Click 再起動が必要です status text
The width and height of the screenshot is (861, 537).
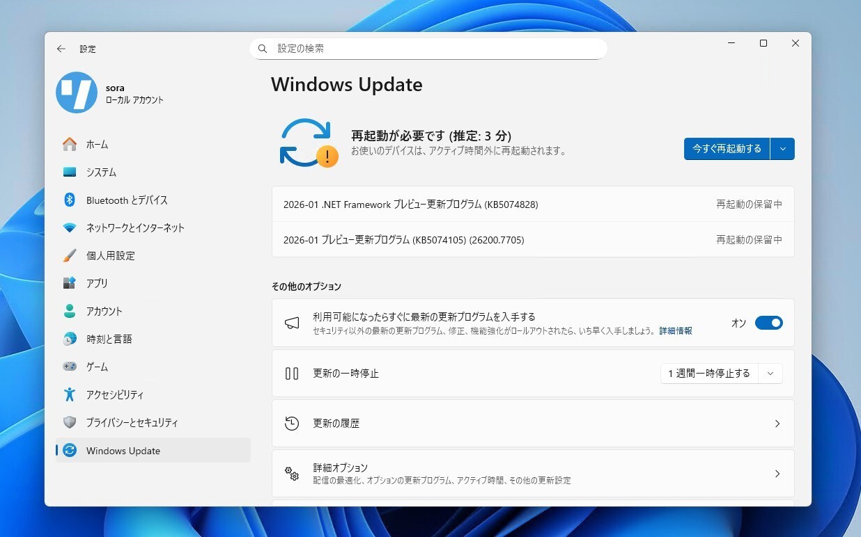pyautogui.click(x=431, y=136)
